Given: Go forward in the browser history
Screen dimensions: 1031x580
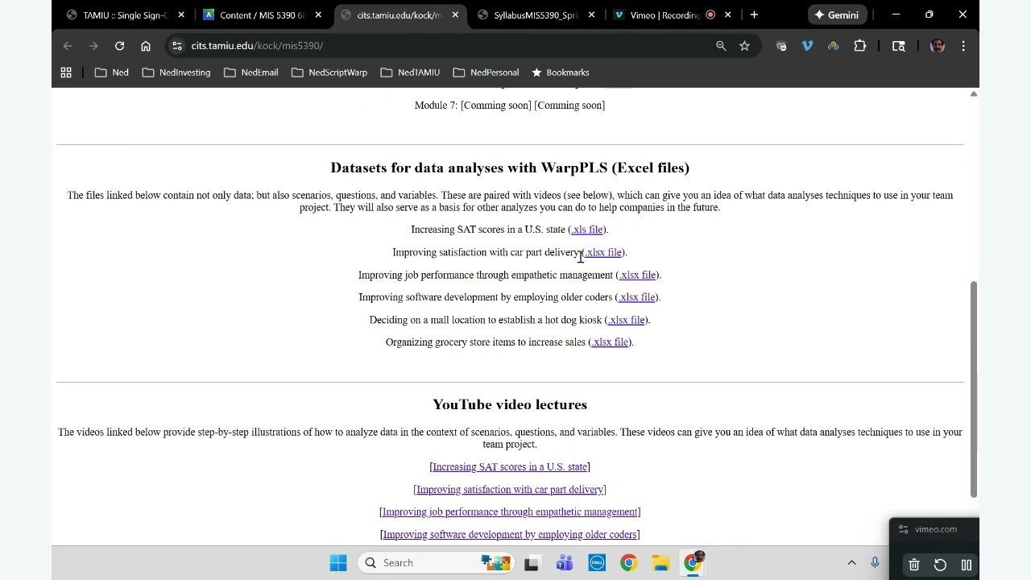Looking at the screenshot, I should pyautogui.click(x=93, y=46).
